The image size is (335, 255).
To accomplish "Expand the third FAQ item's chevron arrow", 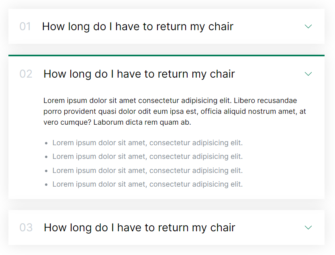I will [308, 228].
